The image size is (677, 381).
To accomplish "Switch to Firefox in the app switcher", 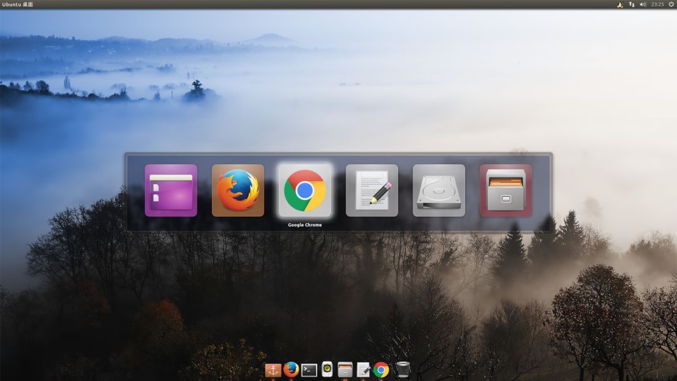I will pos(238,190).
